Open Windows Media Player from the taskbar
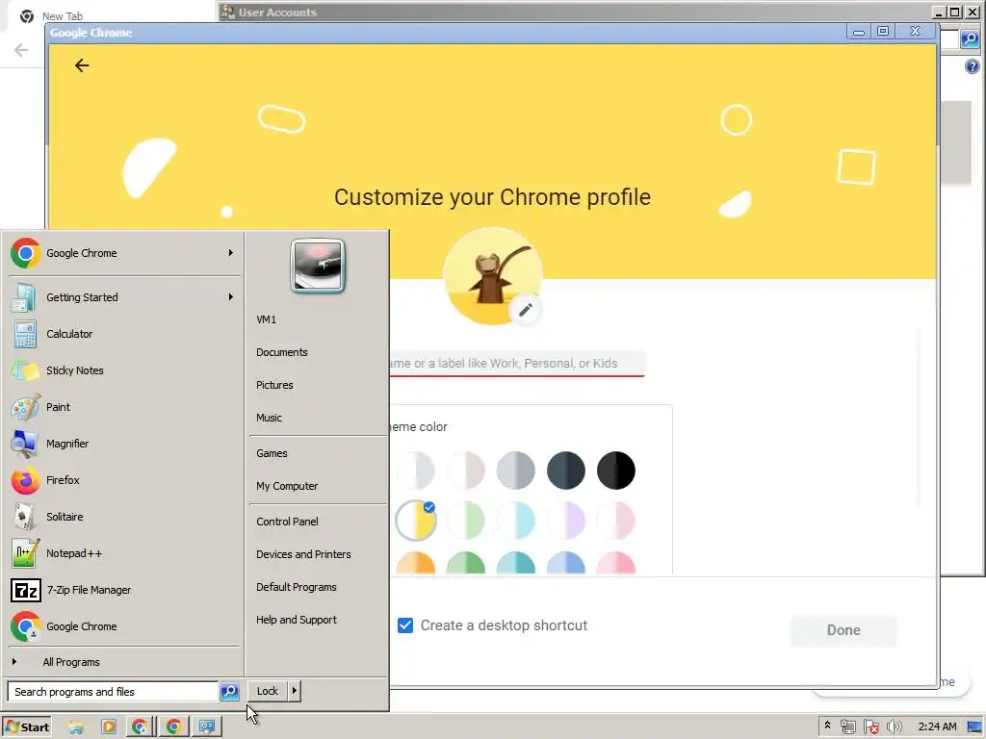This screenshot has width=986, height=739. pyautogui.click(x=108, y=726)
